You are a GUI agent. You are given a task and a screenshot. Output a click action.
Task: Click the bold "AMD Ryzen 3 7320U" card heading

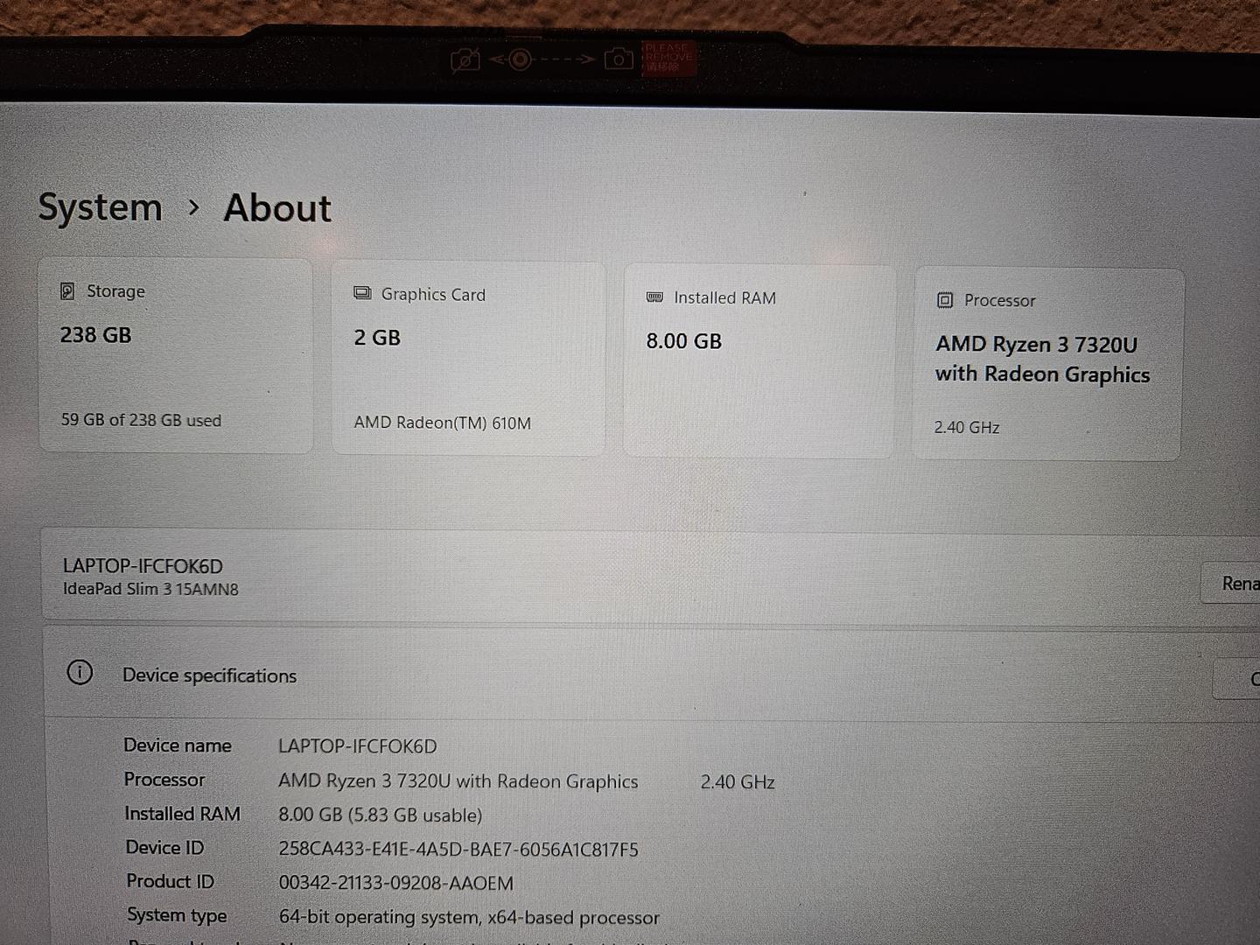point(1036,345)
